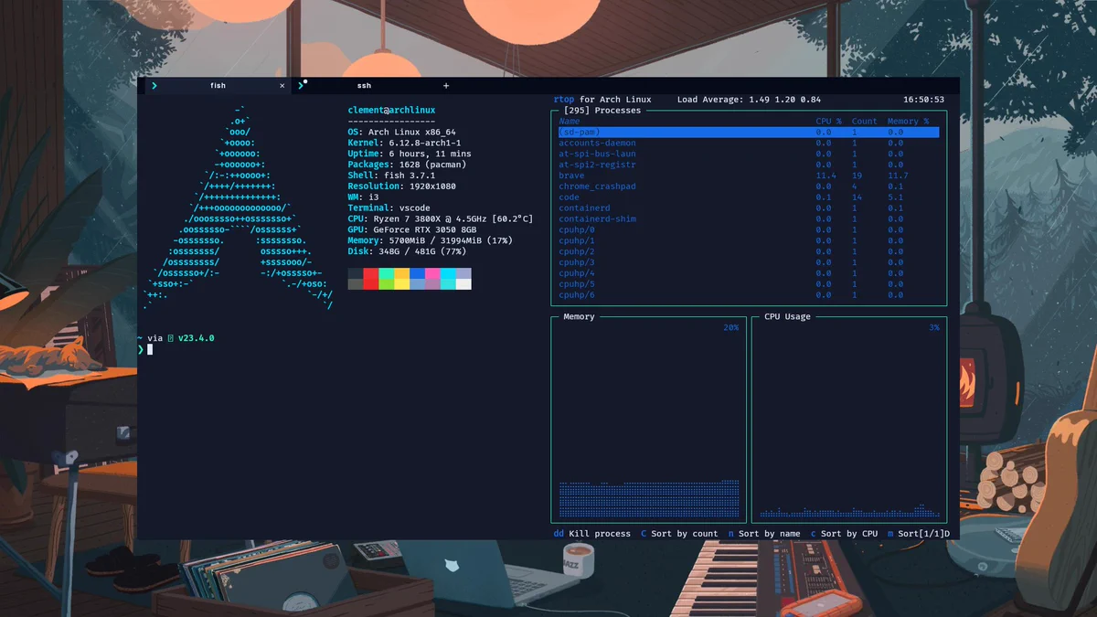Select the highlighted (sd-pam) process row
Screen dimensions: 1097x617
(749, 133)
